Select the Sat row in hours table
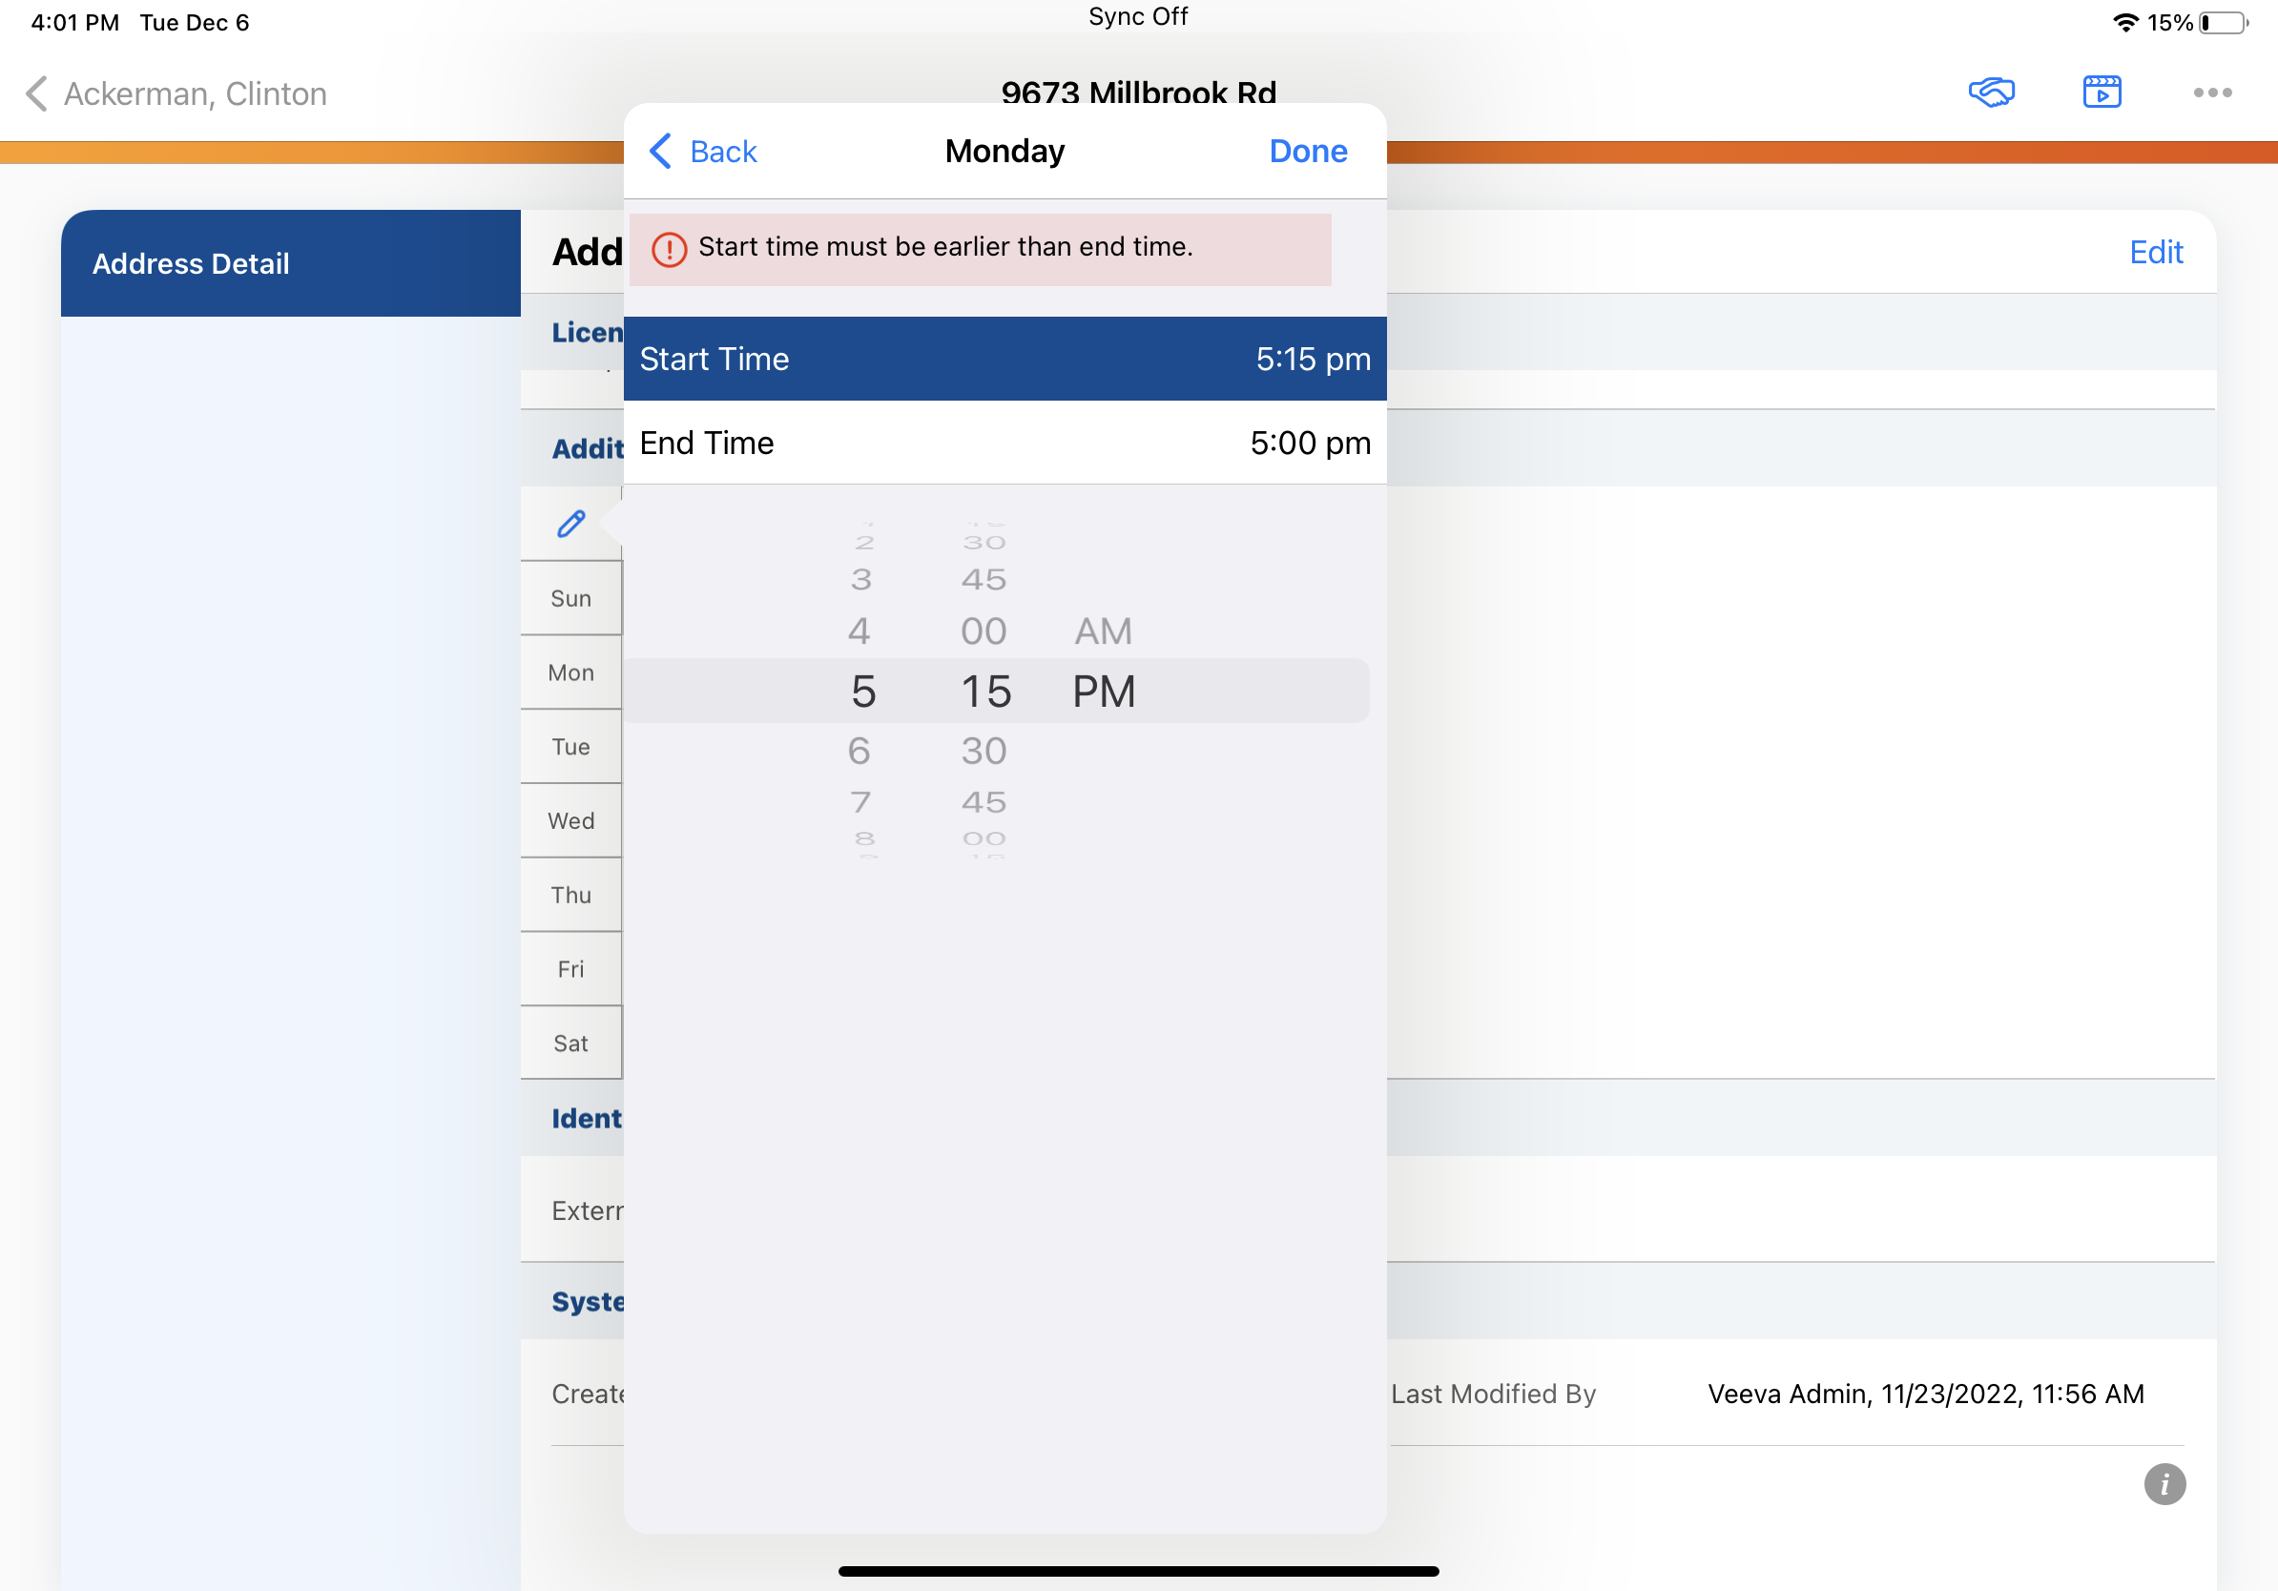The image size is (2278, 1591). pos(570,1043)
